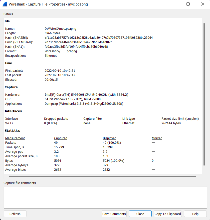Click displayed bytes value 5034 (100.0%)

tap(114, 160)
